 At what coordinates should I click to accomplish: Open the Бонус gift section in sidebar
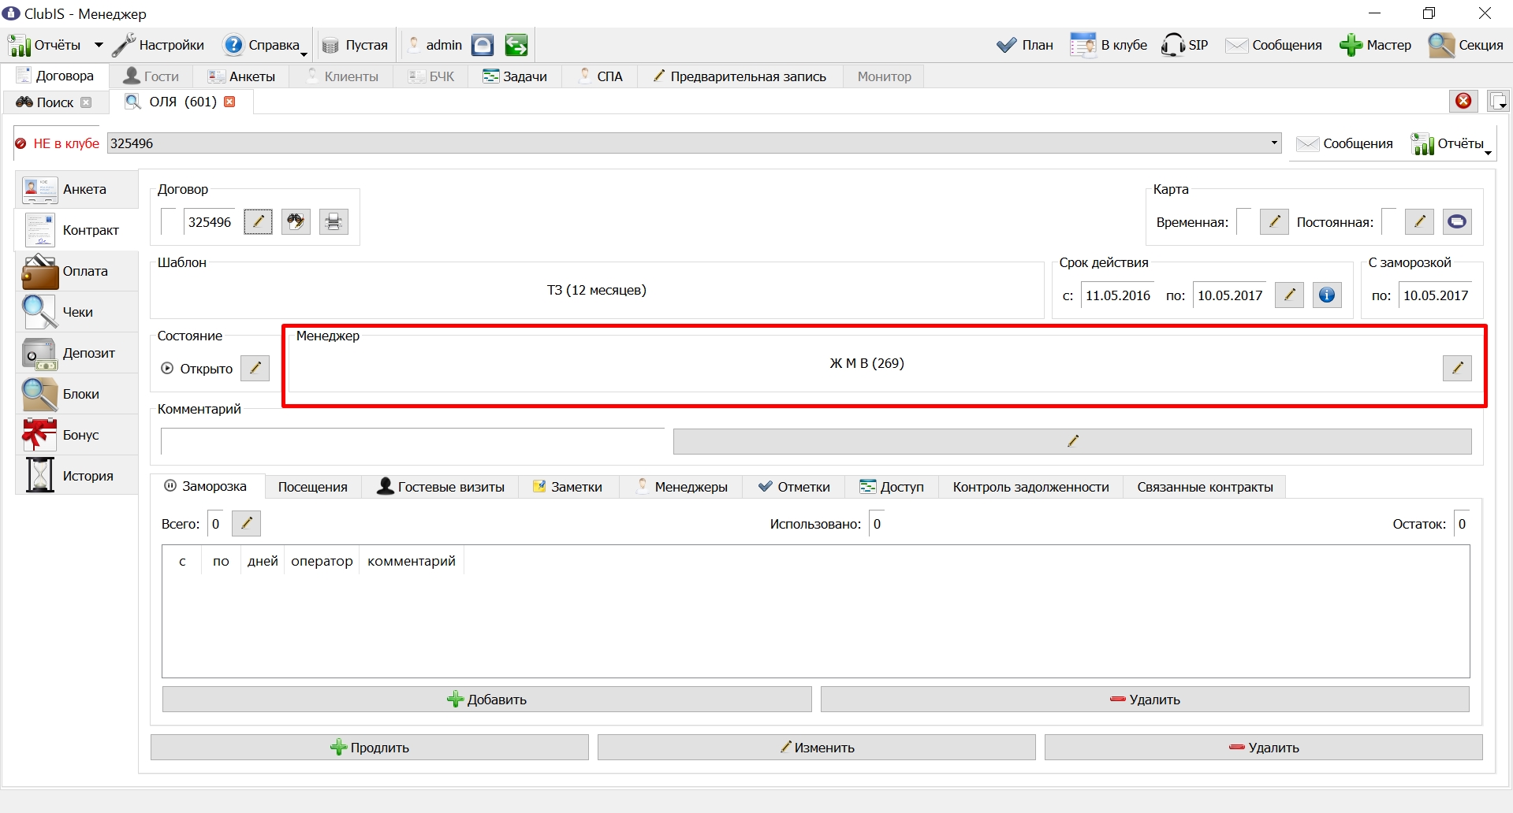tap(76, 435)
